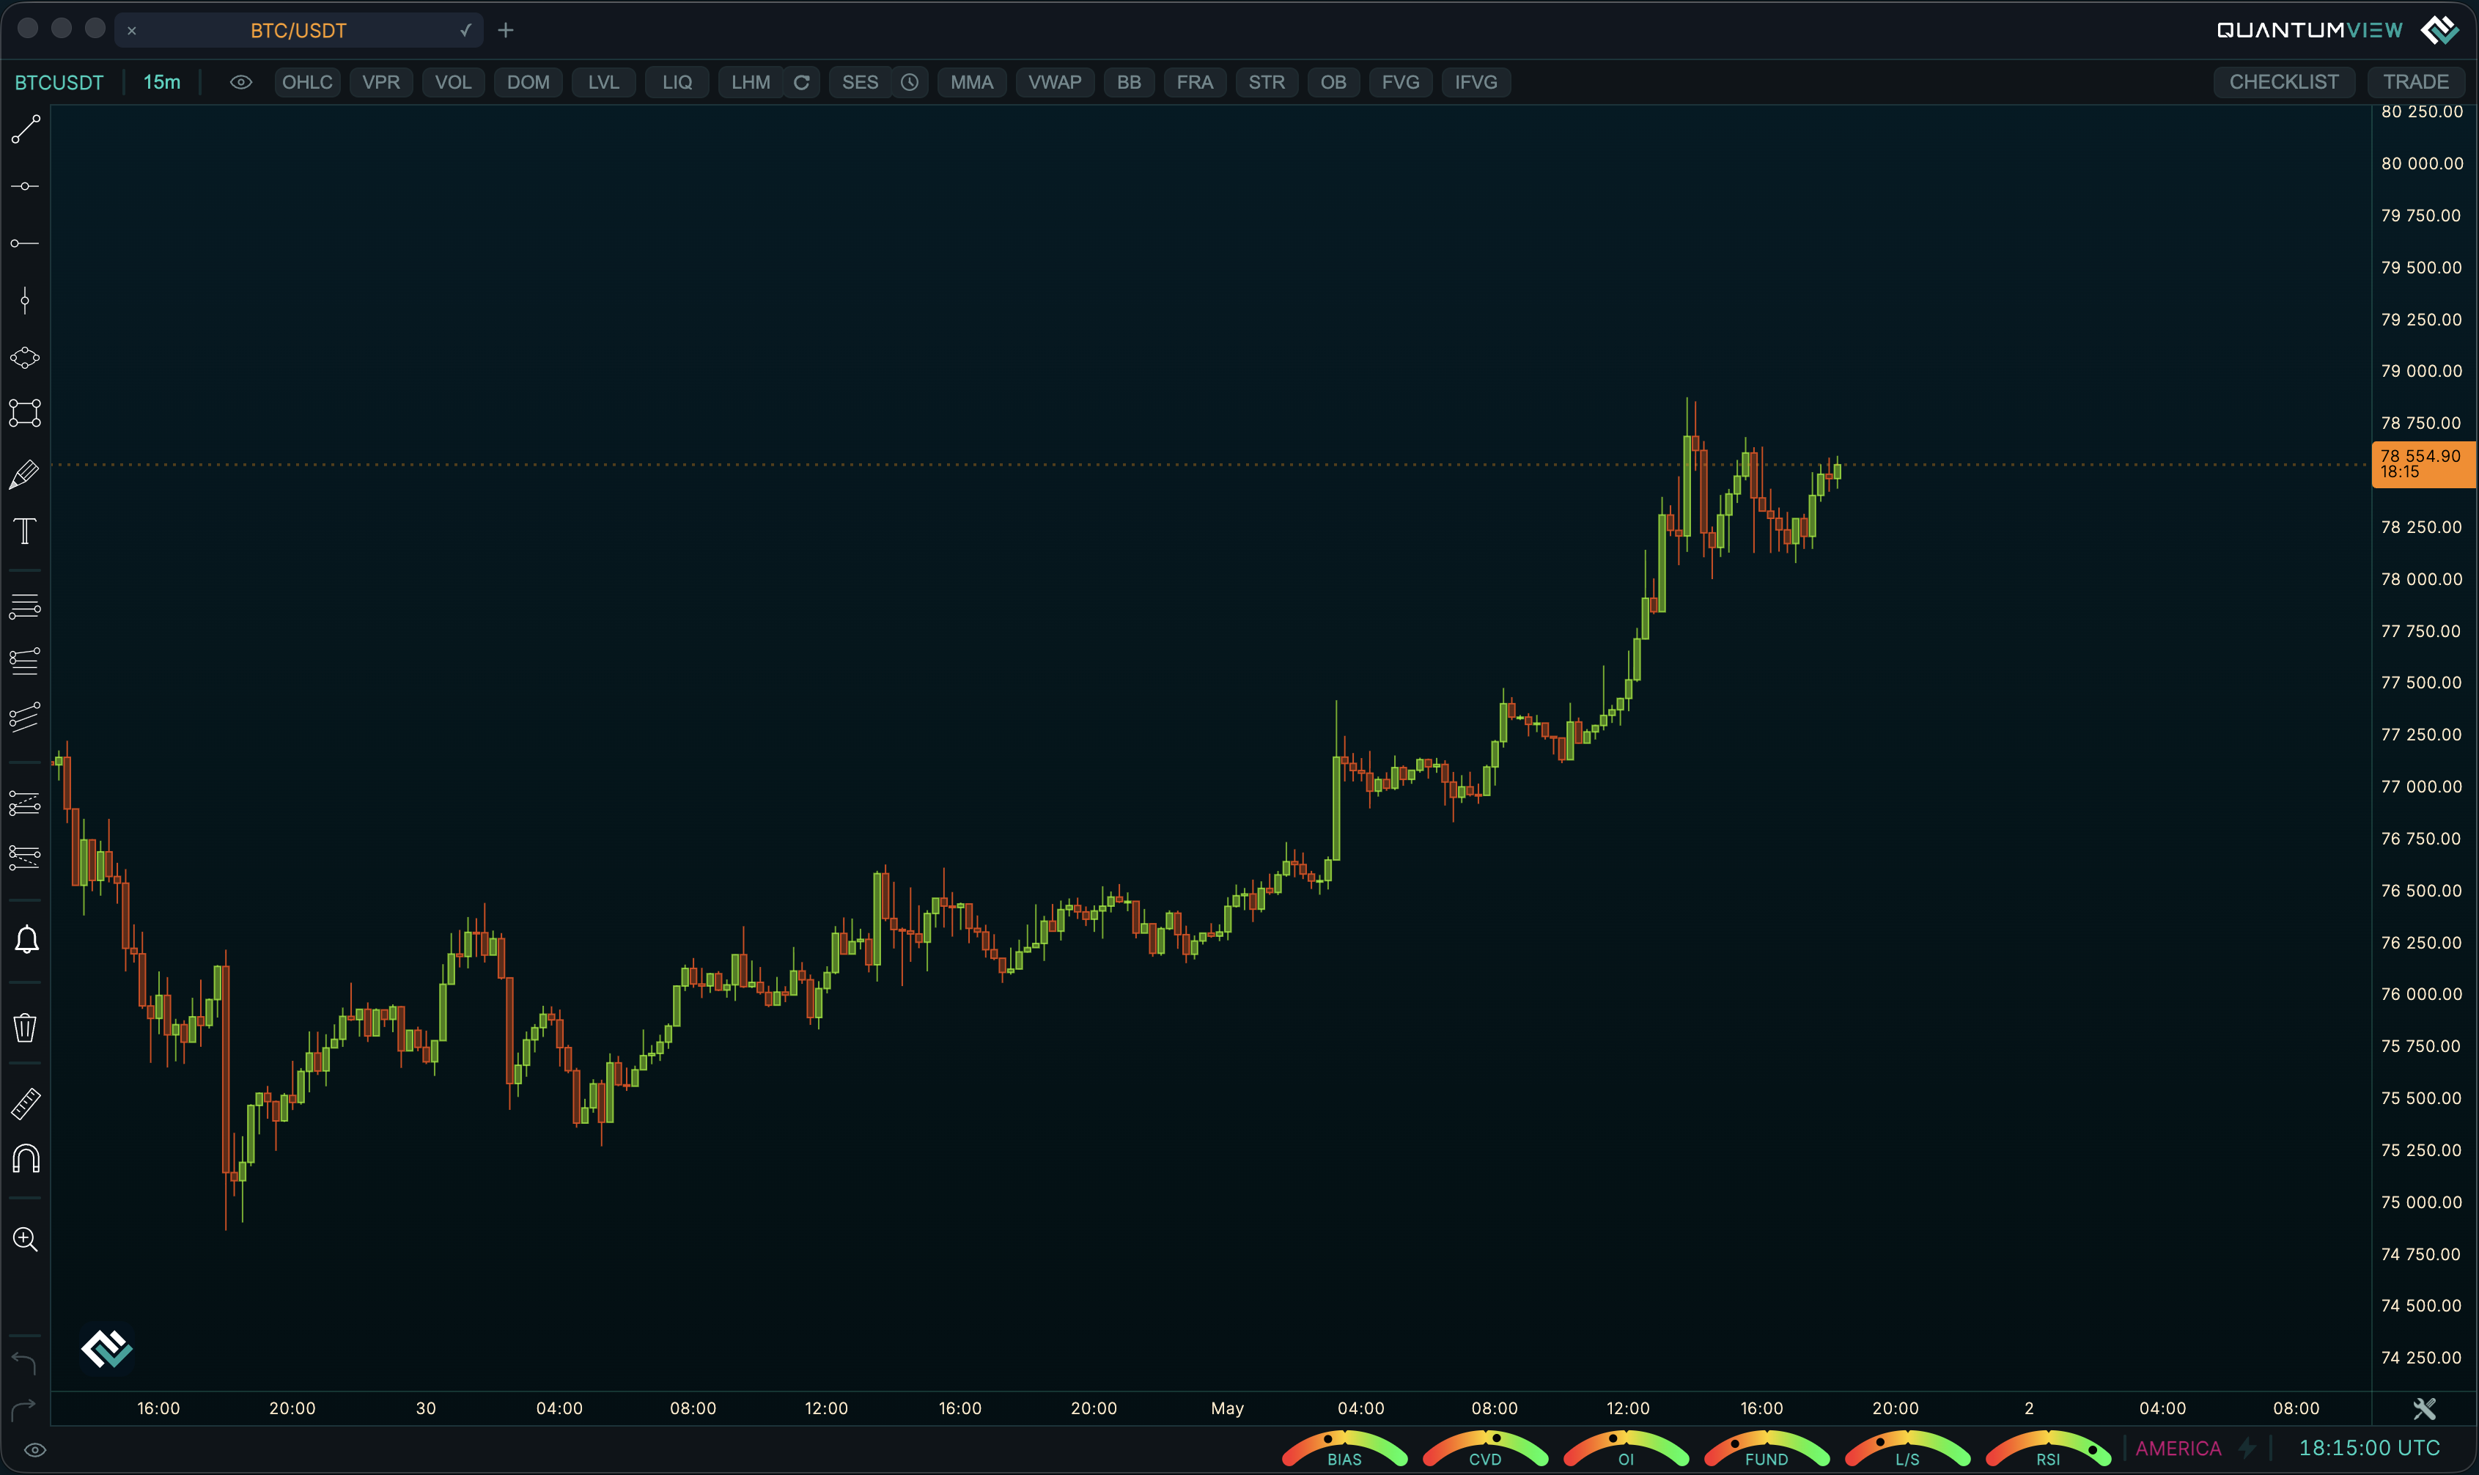The height and width of the screenshot is (1475, 2479).
Task: Click the OI gauge
Action: 1626,1449
